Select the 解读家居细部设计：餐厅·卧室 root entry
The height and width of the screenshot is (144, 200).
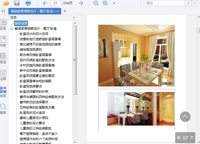(x=36, y=29)
